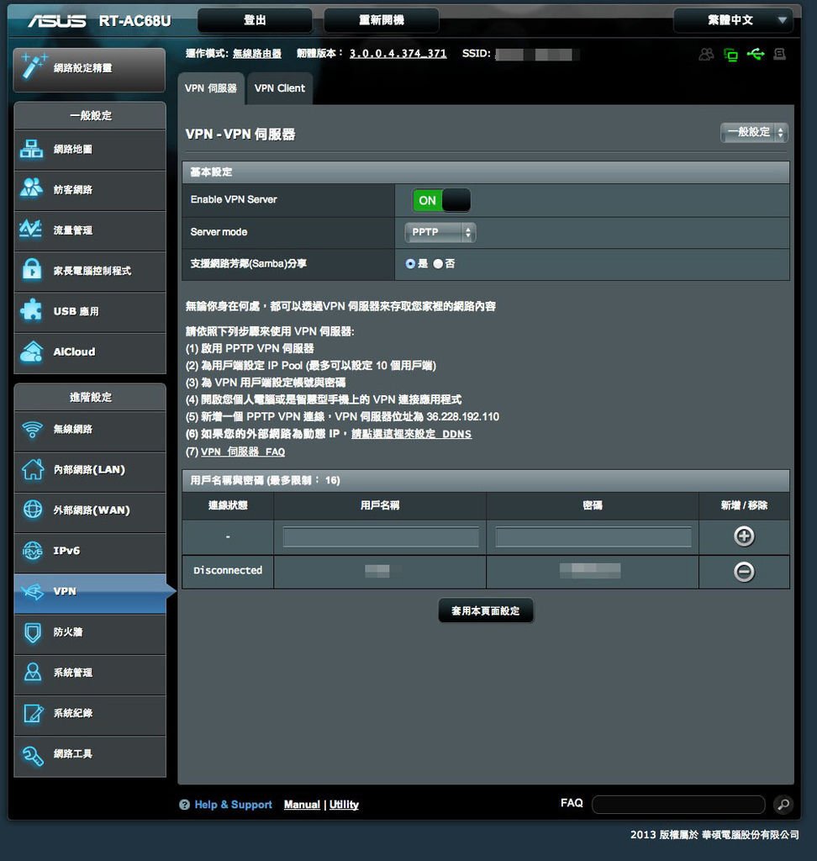The height and width of the screenshot is (861, 817).
Task: Click the WAN globe icon
Action: pos(33,510)
